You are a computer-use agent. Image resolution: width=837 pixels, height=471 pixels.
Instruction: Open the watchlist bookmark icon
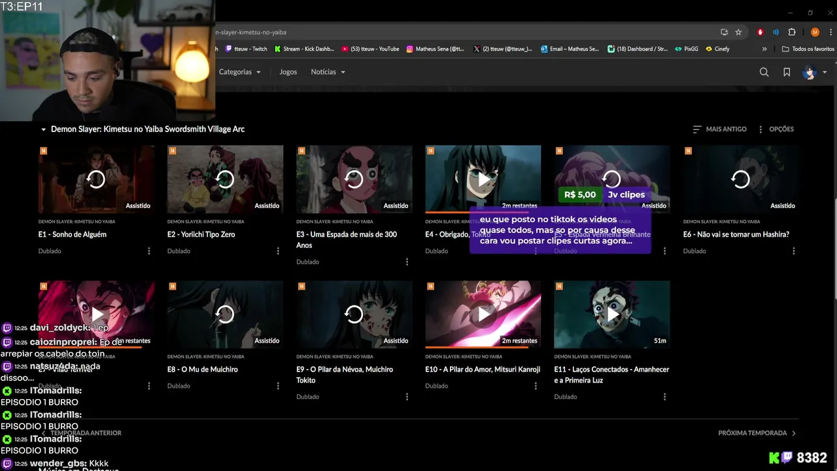click(787, 72)
